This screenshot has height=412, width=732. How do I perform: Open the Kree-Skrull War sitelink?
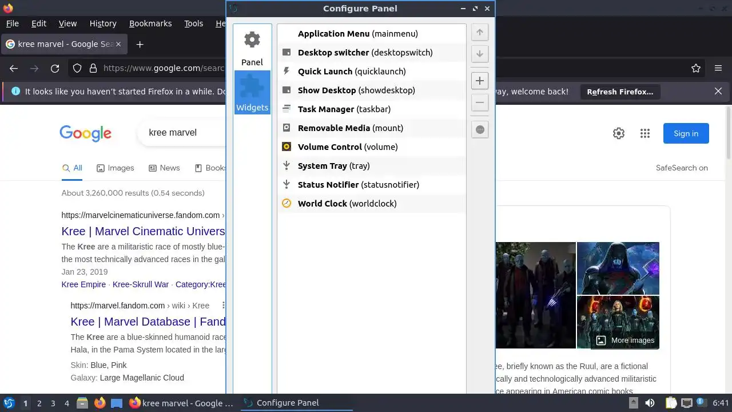141,284
